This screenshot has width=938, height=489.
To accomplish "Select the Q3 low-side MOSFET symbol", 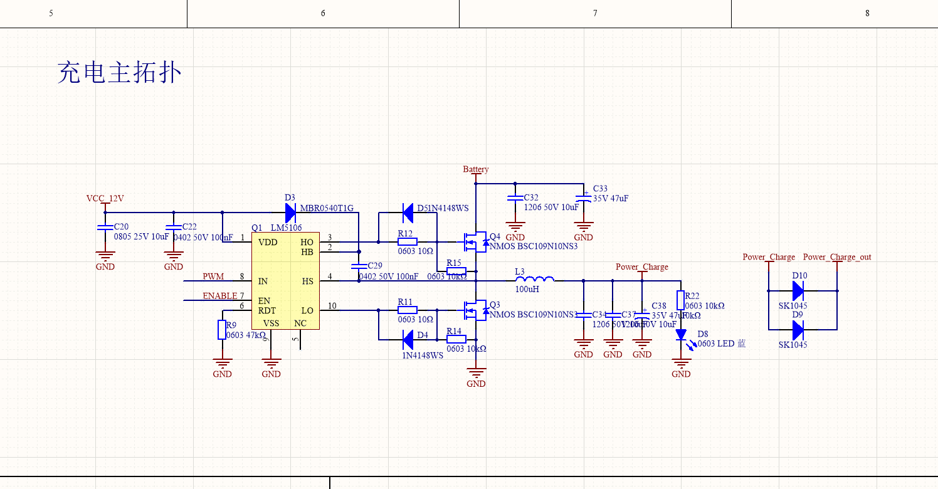I will [475, 310].
